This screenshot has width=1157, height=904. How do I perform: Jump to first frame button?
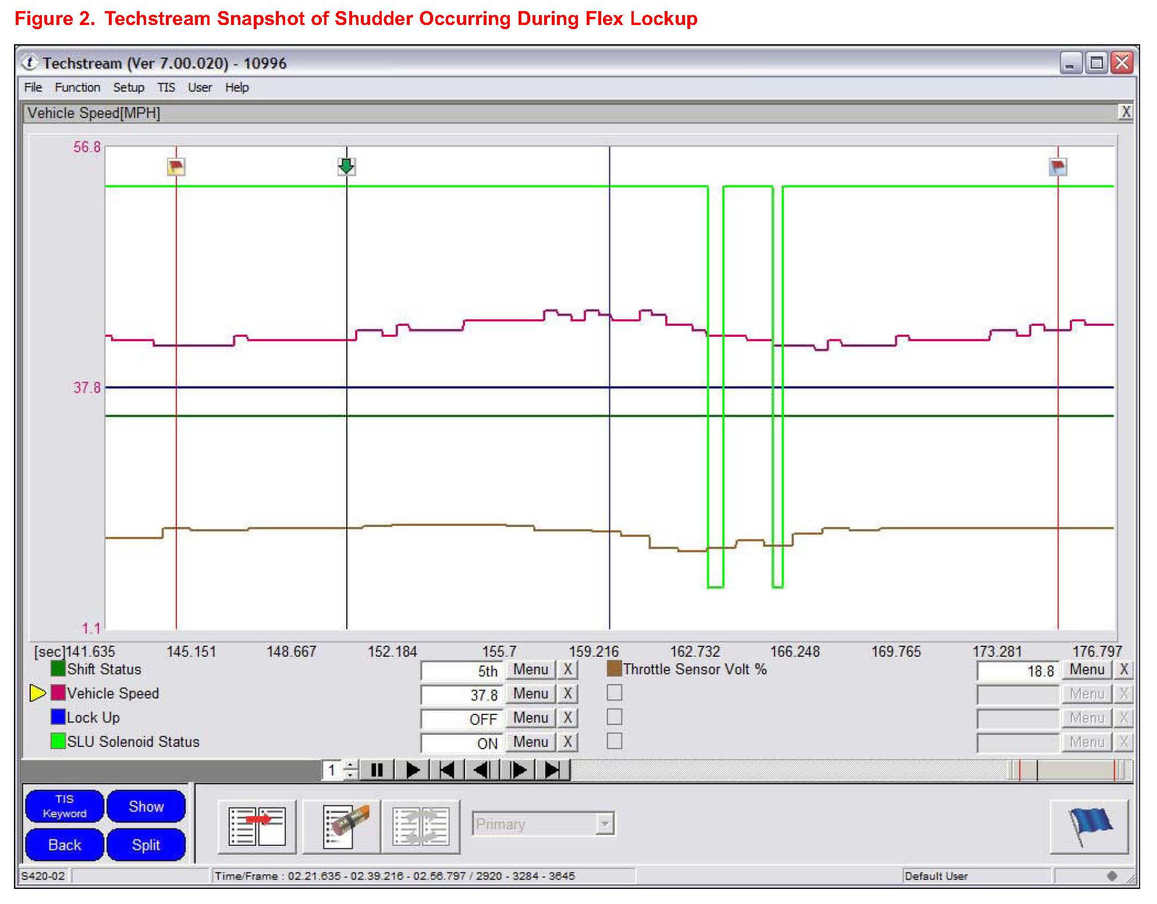(x=447, y=770)
